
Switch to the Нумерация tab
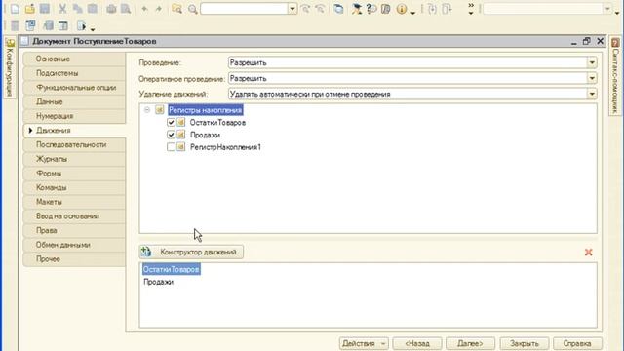point(74,116)
